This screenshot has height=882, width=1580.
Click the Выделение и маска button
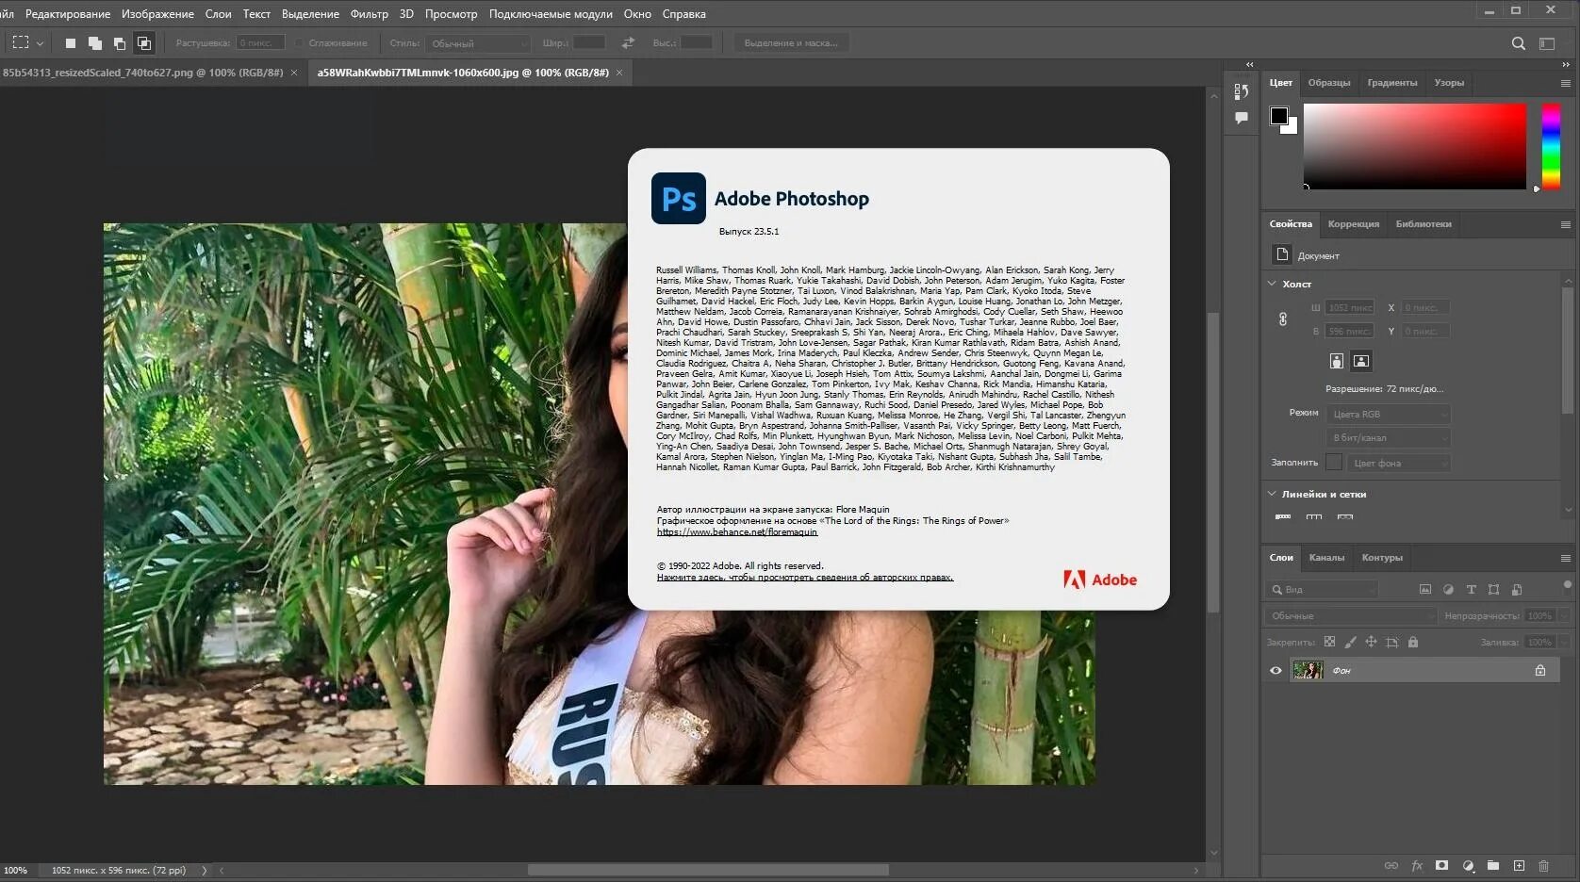791,43
